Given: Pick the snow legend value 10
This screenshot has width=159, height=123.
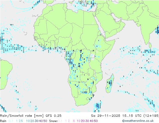Looking at the screenshot, I should tap(78, 121).
